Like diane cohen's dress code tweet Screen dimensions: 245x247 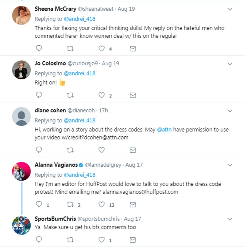click(101, 150)
